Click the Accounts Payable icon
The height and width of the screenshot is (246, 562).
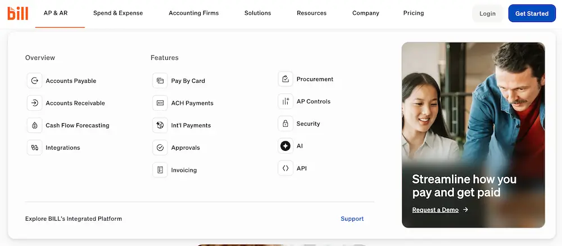point(34,81)
